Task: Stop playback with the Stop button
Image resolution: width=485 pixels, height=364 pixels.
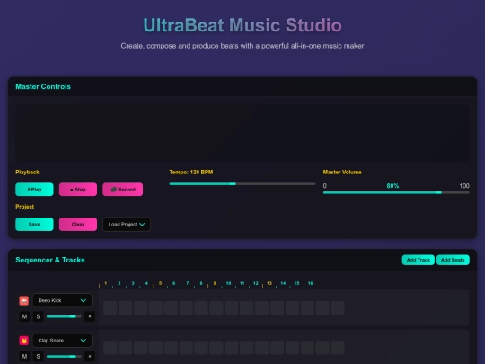Action: pos(78,190)
